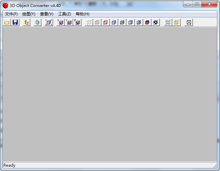220x171 pixels.
Task: Choose the dotted points-only render cube
Action: pyautogui.click(x=89, y=22)
